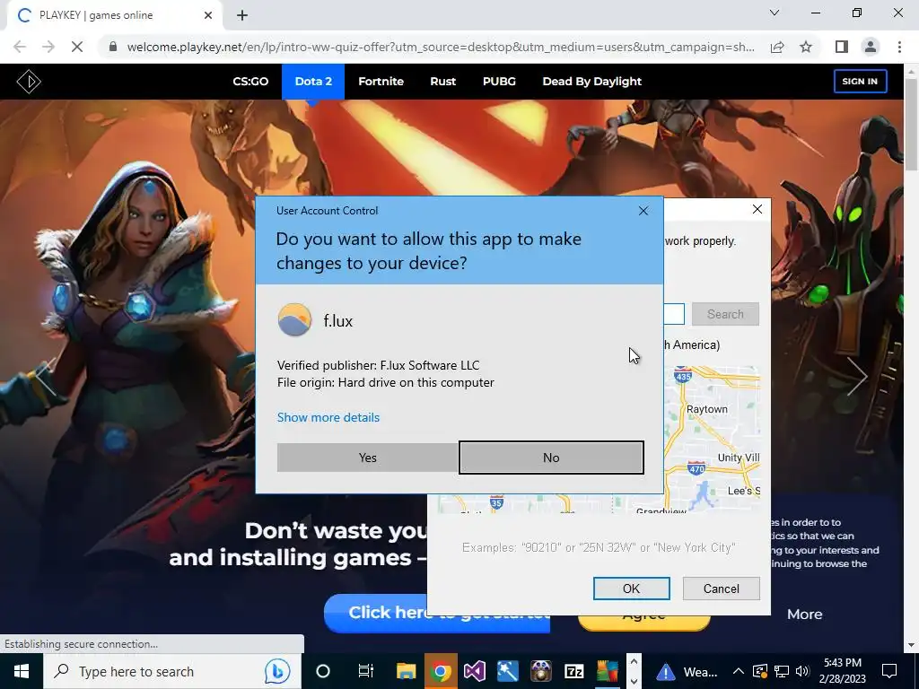Click the SIGN IN button
The width and height of the screenshot is (919, 689).
pyautogui.click(x=860, y=82)
